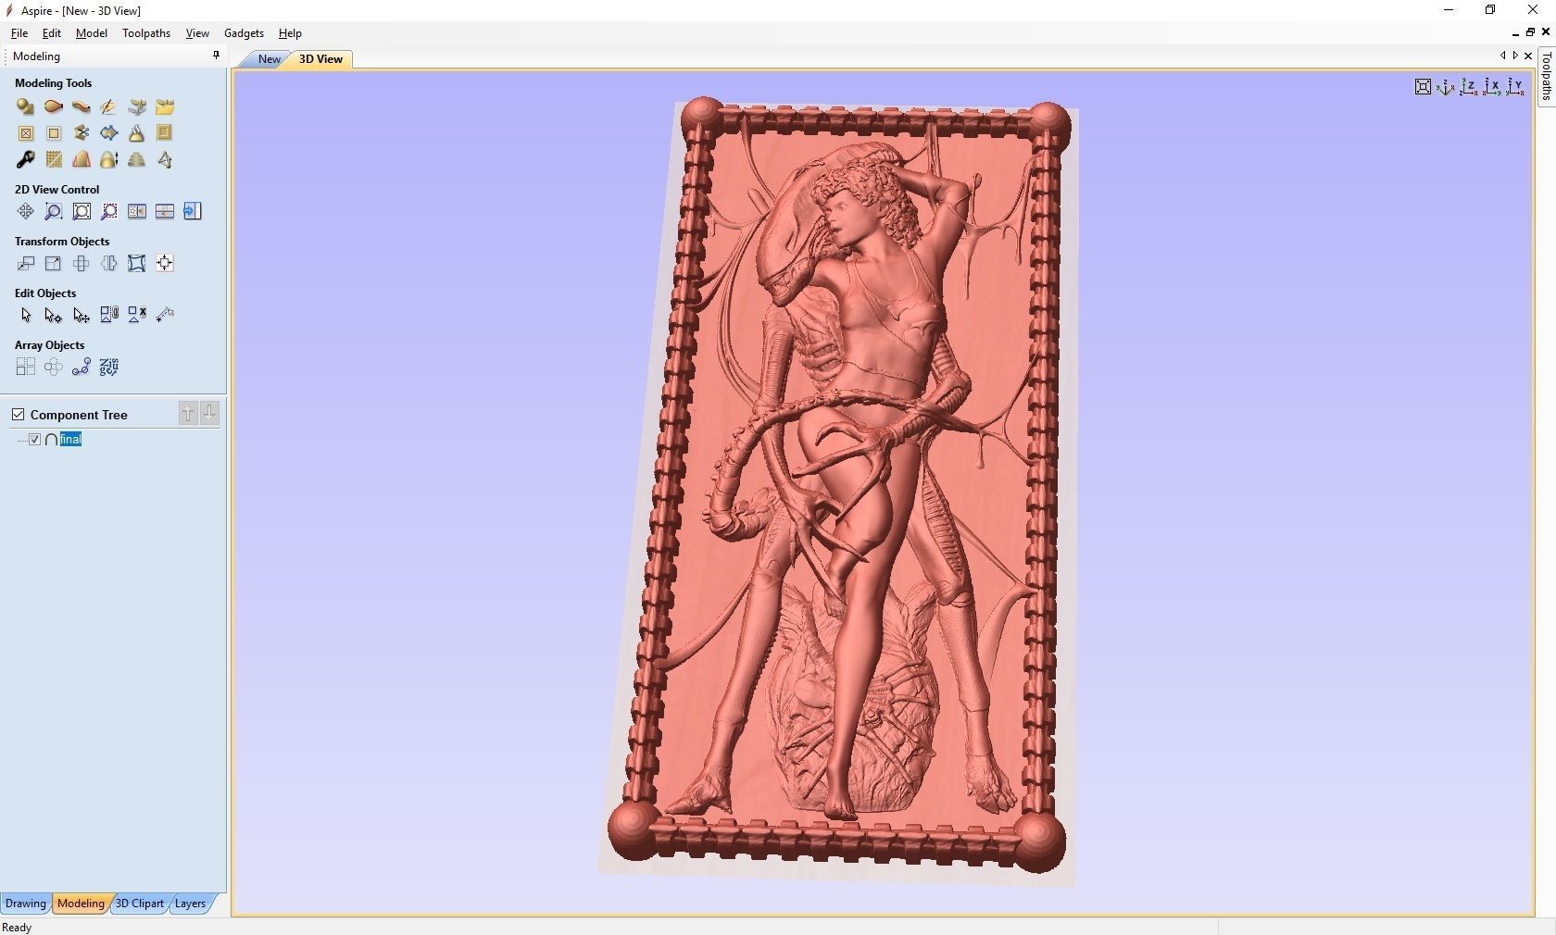Click the Create Texture Area checkered icon
The image size is (1556, 935).
54,159
